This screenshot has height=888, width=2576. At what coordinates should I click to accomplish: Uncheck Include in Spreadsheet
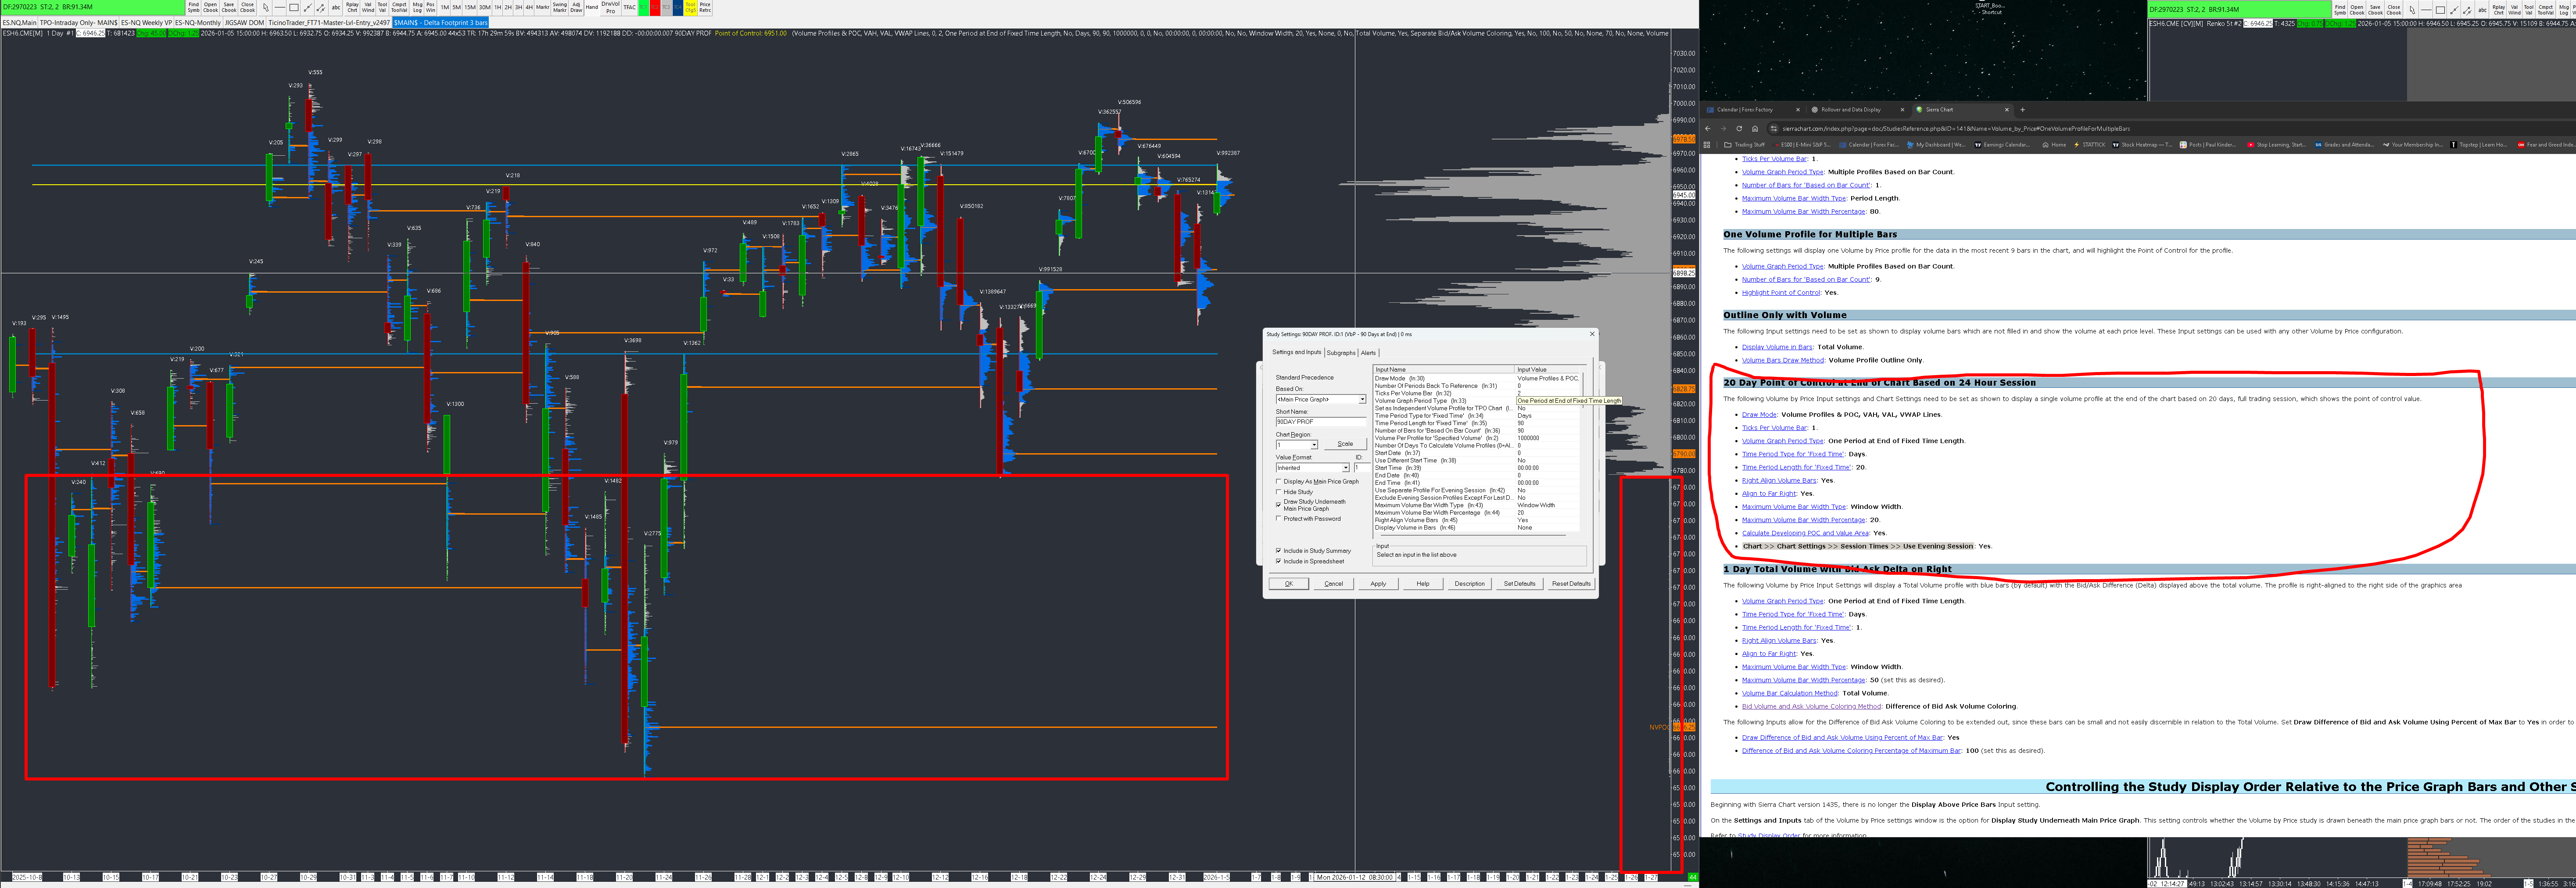pos(1278,562)
